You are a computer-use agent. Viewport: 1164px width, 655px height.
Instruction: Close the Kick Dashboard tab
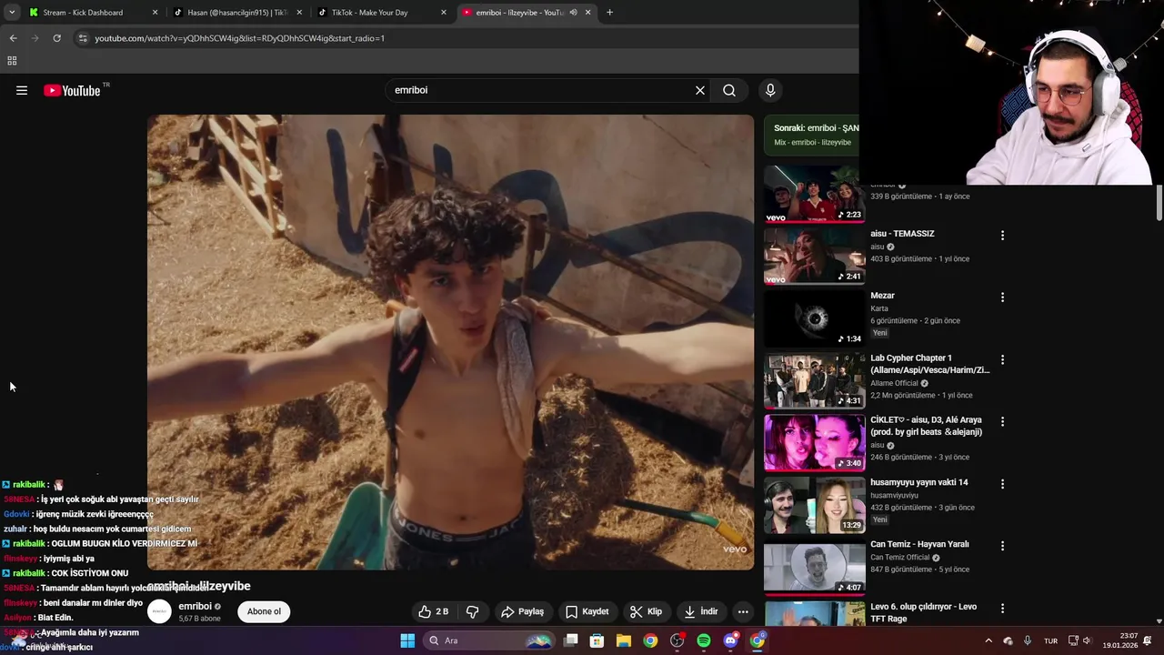click(155, 13)
